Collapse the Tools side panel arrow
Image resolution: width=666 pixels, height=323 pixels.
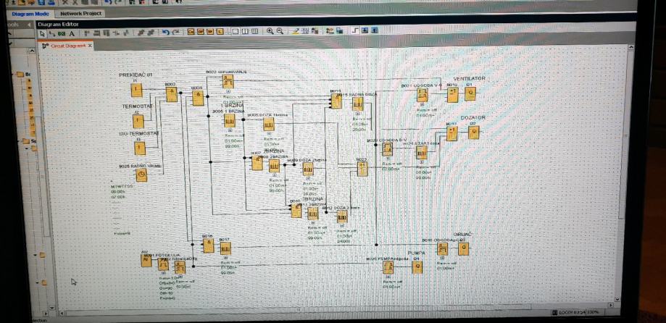(x=29, y=25)
